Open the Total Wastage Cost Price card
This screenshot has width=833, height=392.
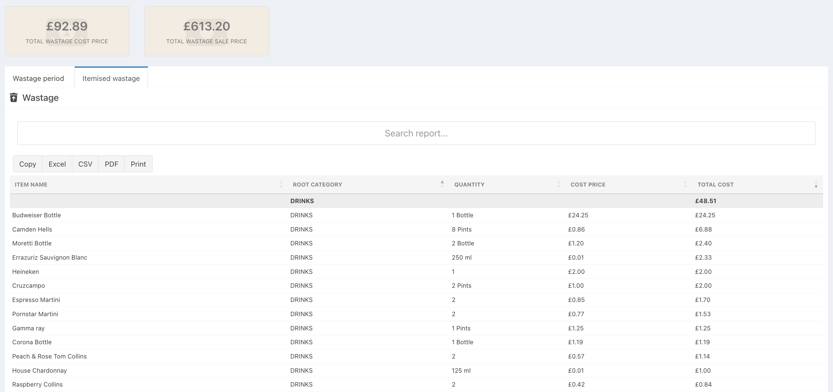tap(67, 31)
